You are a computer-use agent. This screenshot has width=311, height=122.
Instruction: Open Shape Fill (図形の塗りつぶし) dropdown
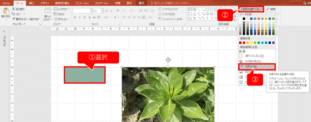pos(251,9)
